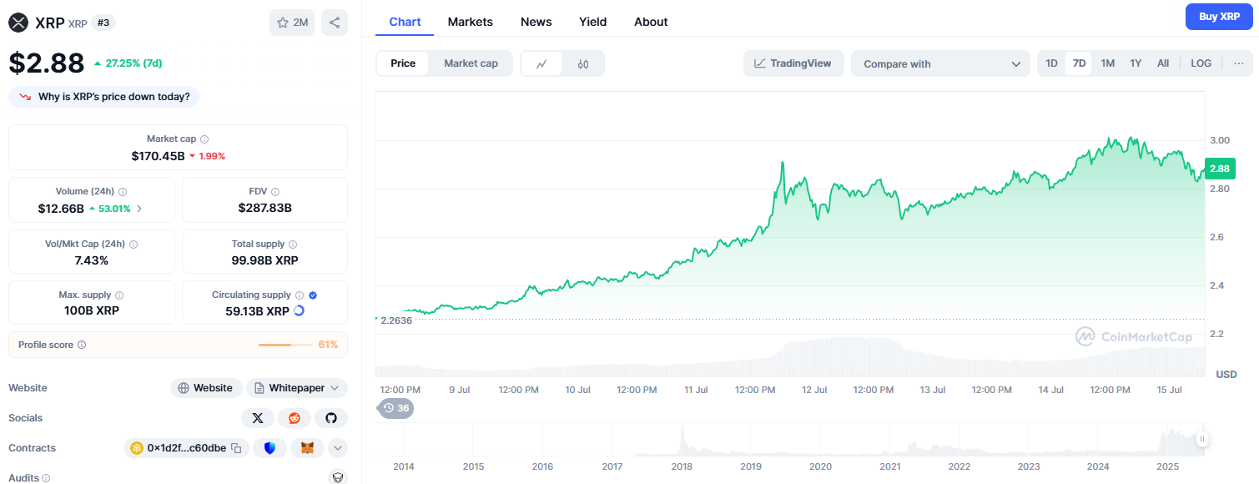Click the 99.98B XRP total supply value
Screen dimensions: 1259x484
pyautogui.click(x=264, y=260)
